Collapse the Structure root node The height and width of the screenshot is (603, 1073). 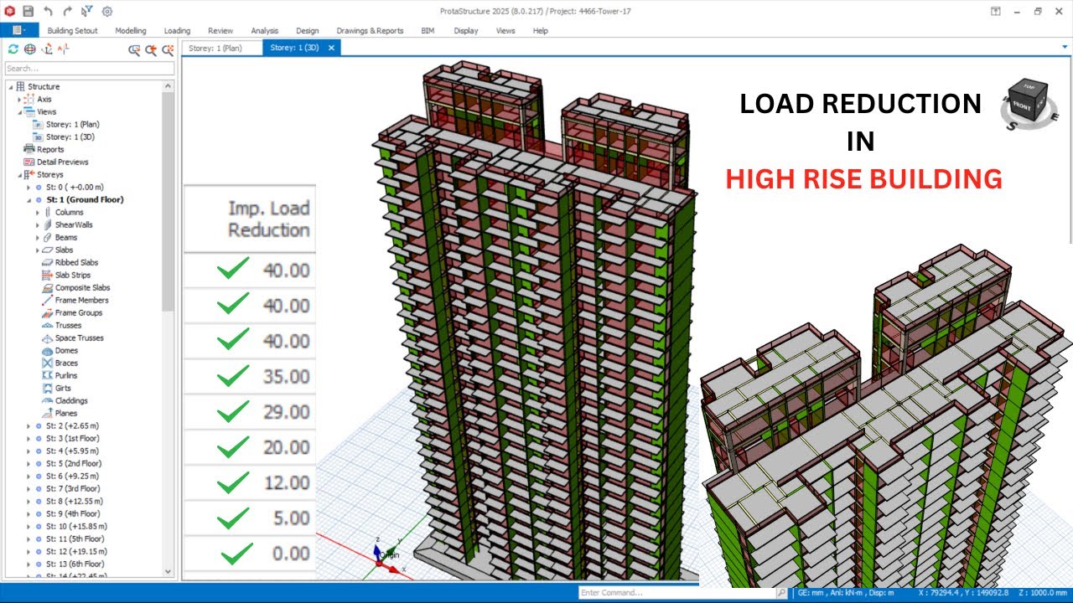pyautogui.click(x=11, y=86)
